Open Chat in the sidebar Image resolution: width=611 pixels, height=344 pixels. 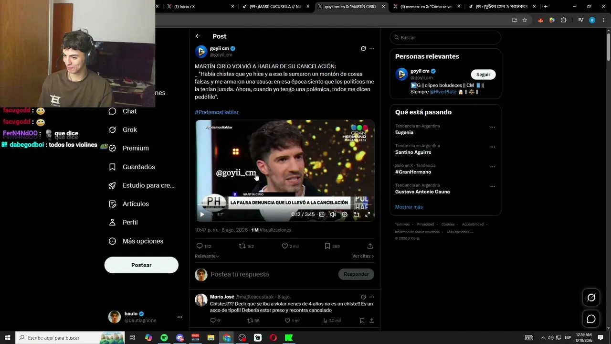point(123,111)
